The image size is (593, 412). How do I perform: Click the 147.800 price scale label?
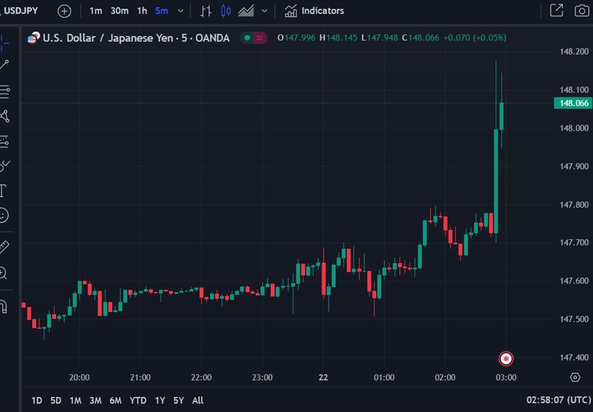574,204
